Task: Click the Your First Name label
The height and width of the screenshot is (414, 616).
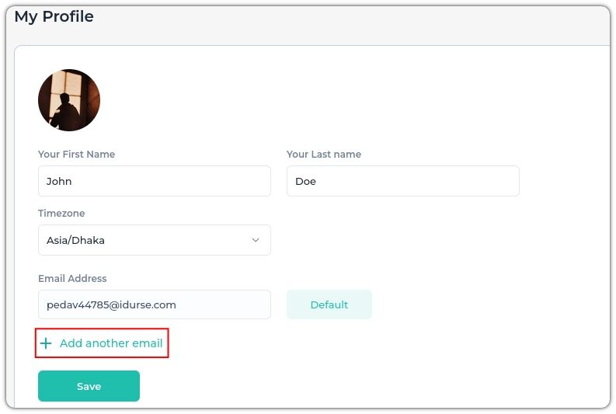Action: (x=77, y=155)
